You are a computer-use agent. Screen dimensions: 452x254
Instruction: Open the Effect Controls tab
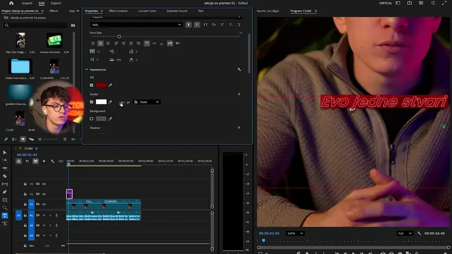(x=118, y=11)
